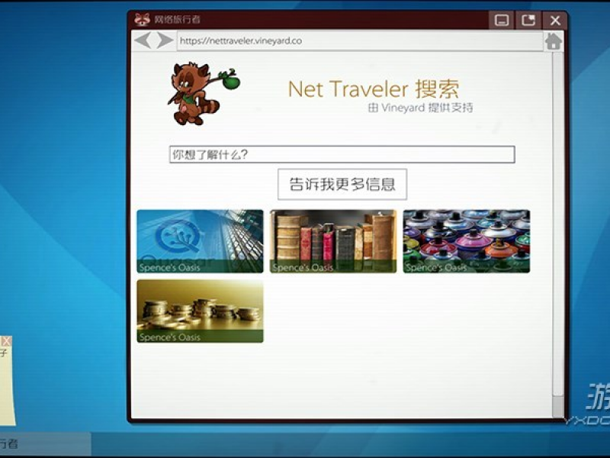The width and height of the screenshot is (610, 458).
Task: Go back with the left arrow
Action: (143, 40)
